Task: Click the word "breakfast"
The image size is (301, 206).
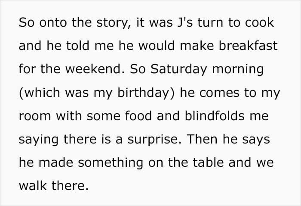Action: pyautogui.click(x=248, y=46)
